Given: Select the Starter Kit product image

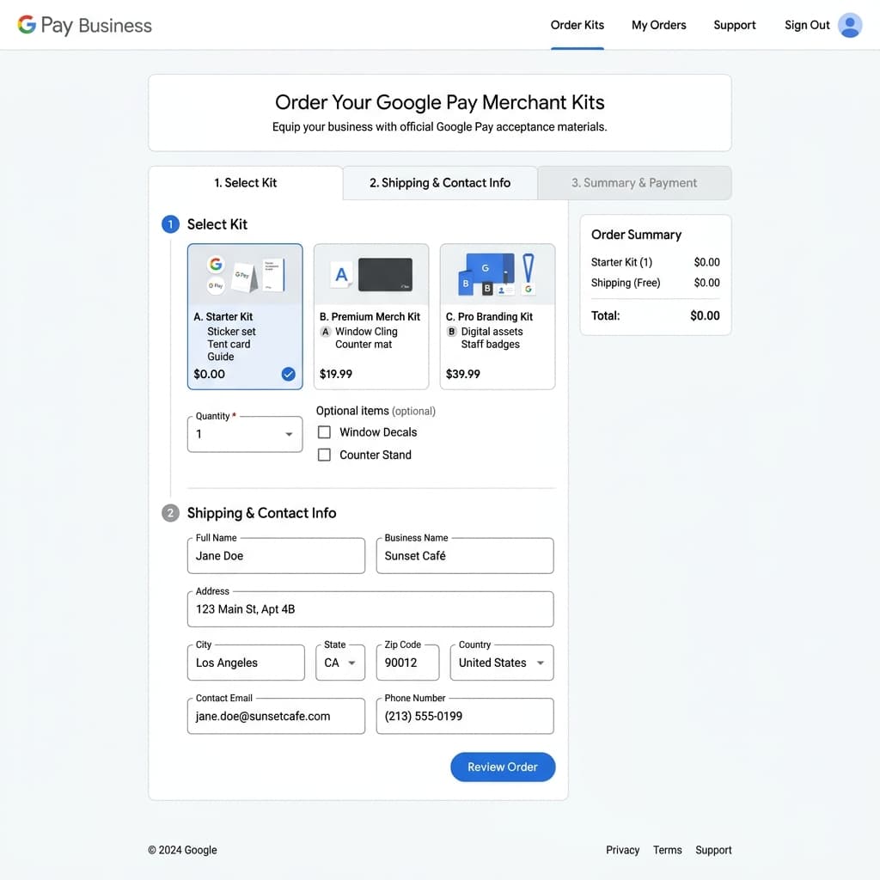Looking at the screenshot, I should (245, 275).
